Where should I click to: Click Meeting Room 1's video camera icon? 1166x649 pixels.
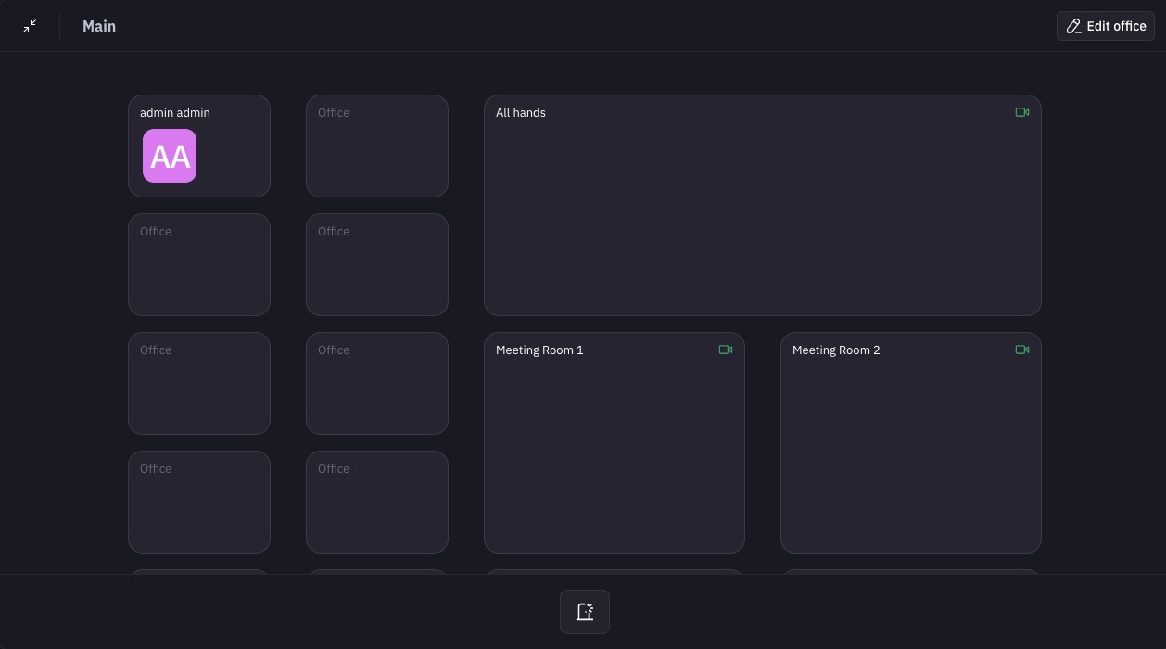point(726,350)
